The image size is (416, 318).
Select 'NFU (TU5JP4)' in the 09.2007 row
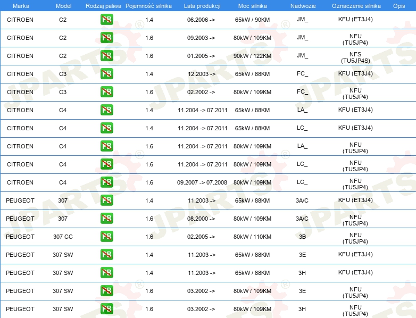(x=355, y=184)
